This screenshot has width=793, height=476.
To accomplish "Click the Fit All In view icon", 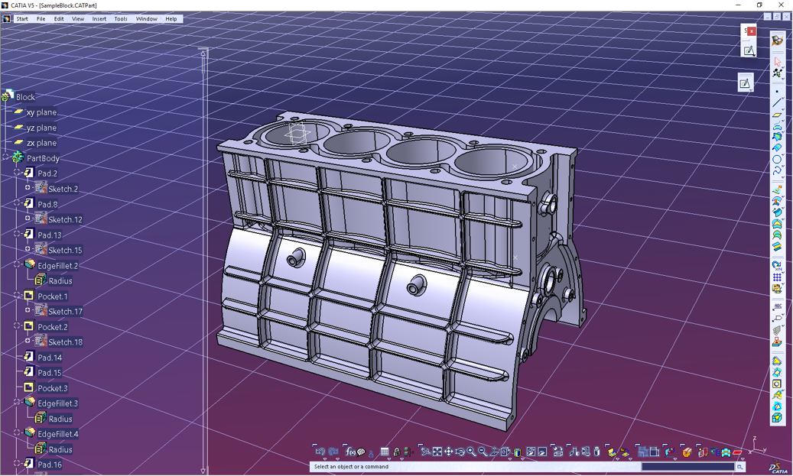I will 437,452.
